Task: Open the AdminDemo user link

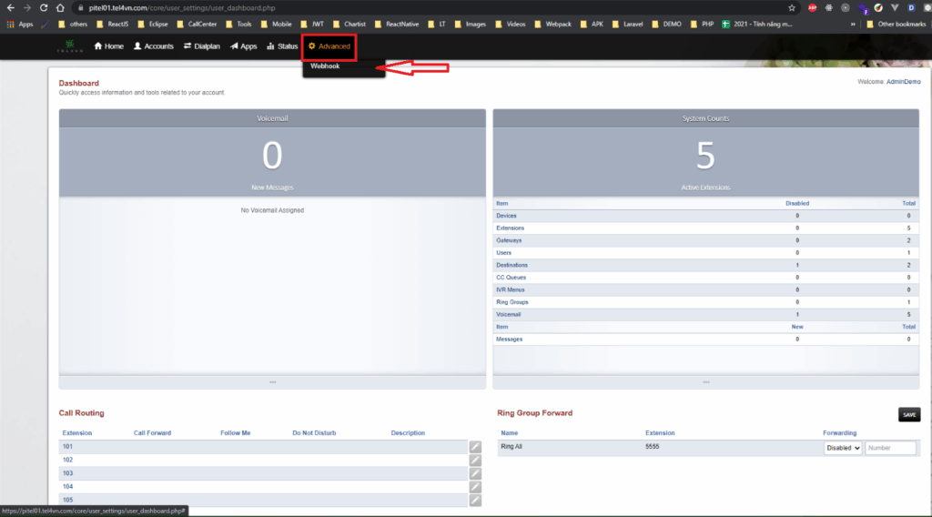Action: 903,82
